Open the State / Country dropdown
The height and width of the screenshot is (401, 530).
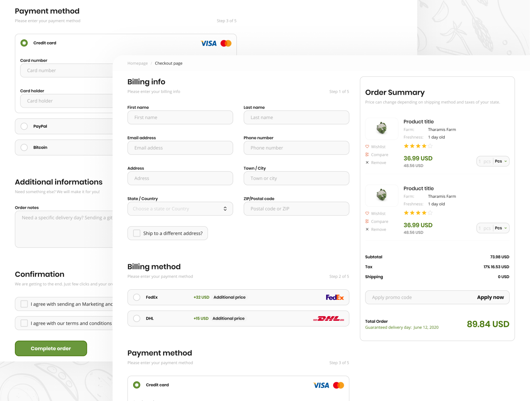point(180,209)
